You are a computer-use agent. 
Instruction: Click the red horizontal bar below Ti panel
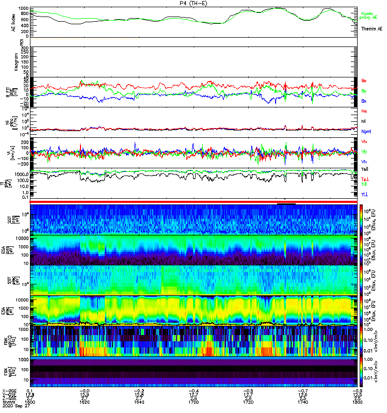coord(193,202)
